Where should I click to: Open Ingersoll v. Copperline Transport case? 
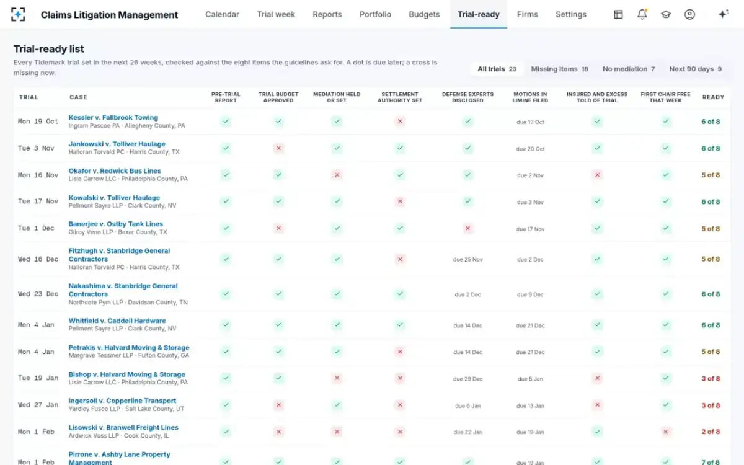tap(123, 401)
